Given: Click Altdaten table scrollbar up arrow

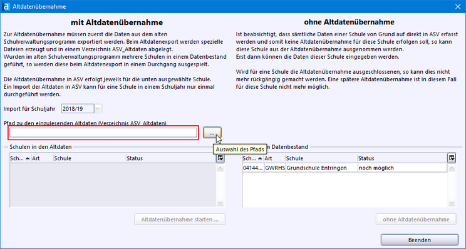Looking at the screenshot, I should (220, 168).
